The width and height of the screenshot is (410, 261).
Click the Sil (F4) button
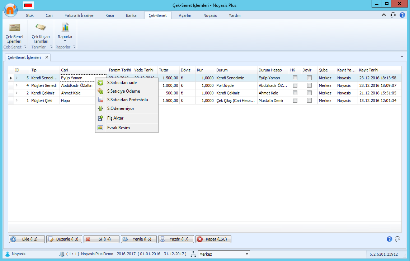[102, 239]
